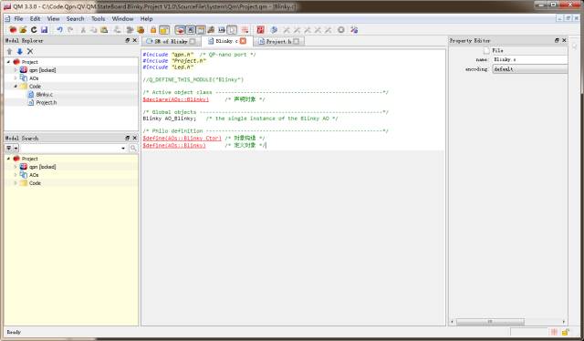Click Property Editor horizontal scrollbar
This screenshot has width=584, height=341.
point(490,321)
